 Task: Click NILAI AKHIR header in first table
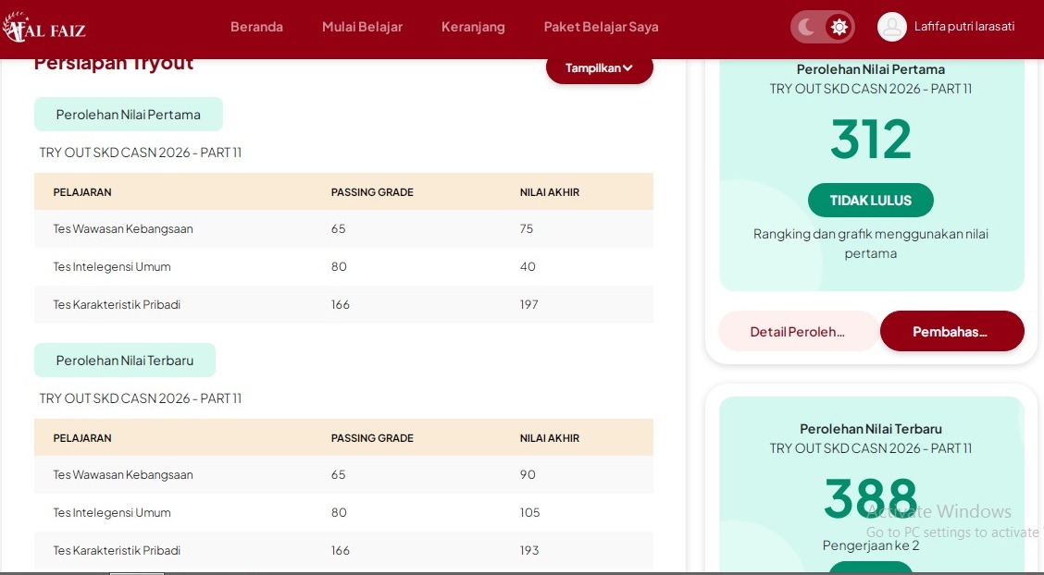(549, 192)
